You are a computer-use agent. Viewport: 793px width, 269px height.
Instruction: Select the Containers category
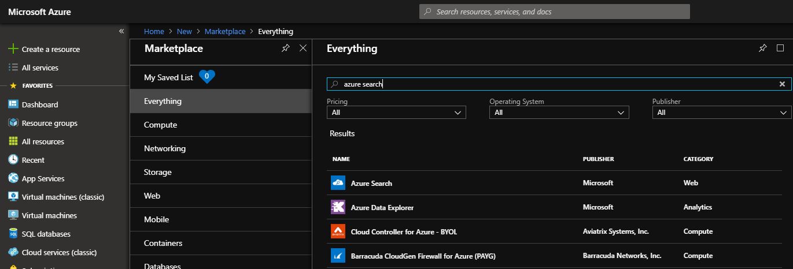[220, 243]
